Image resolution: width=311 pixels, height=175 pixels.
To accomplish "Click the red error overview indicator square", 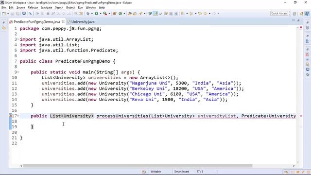I will click(x=301, y=27).
